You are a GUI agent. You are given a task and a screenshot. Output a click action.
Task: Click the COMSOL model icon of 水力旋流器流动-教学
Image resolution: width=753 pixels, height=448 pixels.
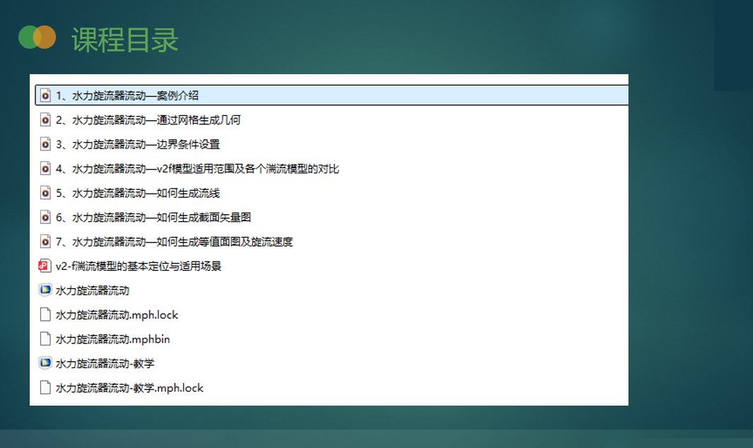point(45,363)
